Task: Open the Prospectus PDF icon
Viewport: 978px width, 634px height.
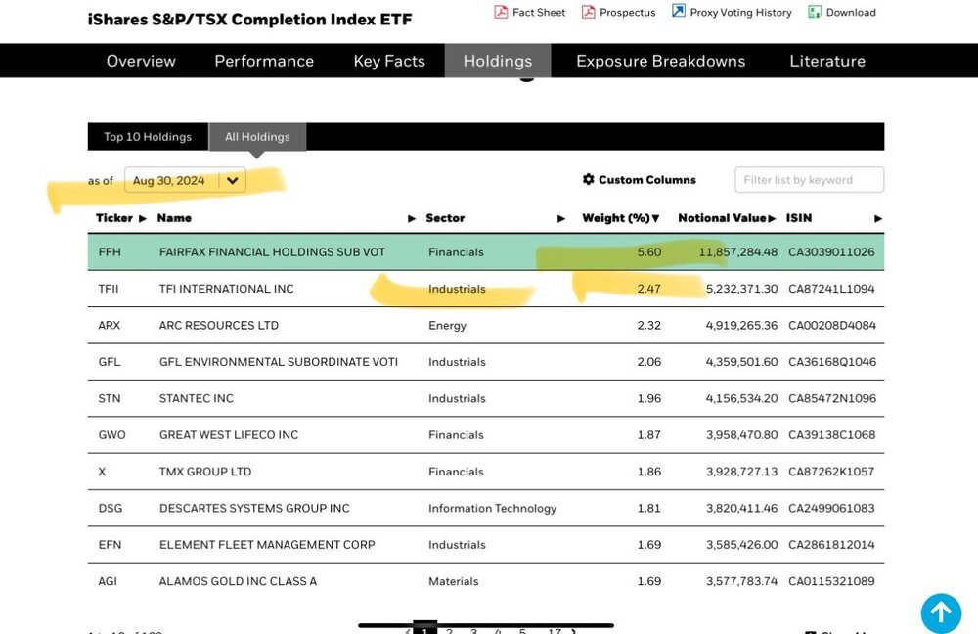Action: coord(588,12)
